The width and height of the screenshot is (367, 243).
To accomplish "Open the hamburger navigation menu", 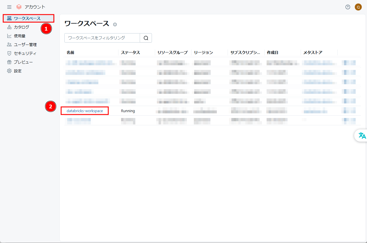I will coord(9,7).
